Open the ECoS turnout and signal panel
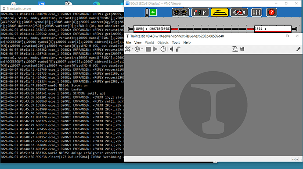The image size is (303, 169). click(x=200, y=13)
